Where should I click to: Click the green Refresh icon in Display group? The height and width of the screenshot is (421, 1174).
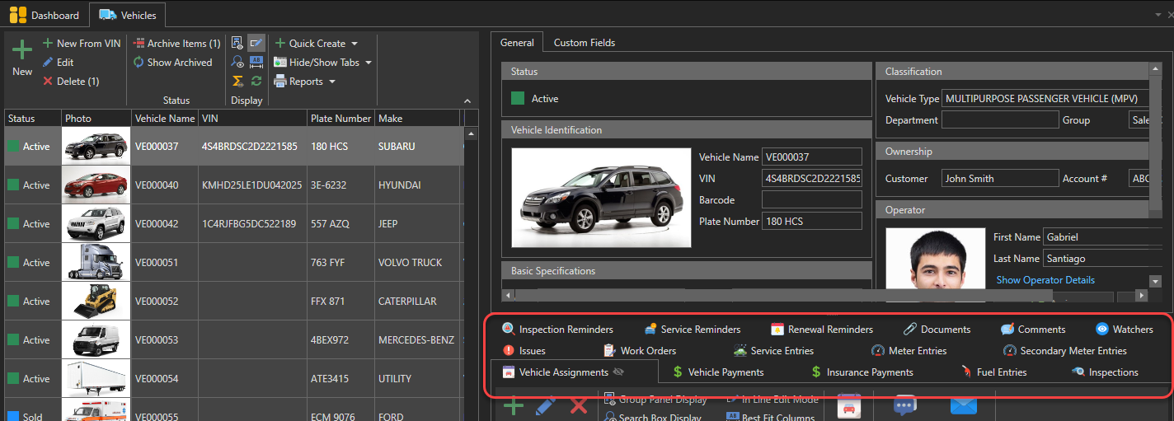click(x=256, y=81)
